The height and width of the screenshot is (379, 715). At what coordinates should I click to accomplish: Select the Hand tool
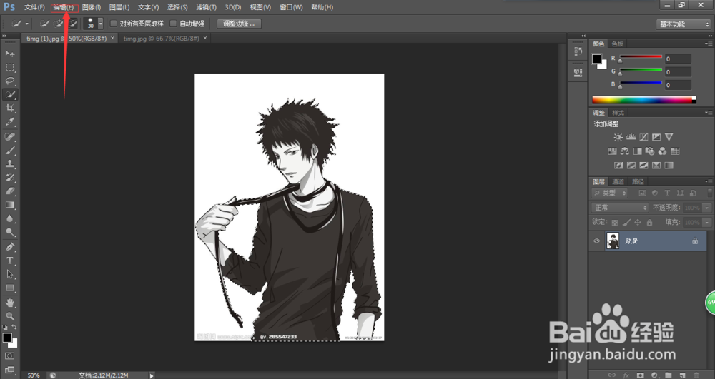tap(9, 303)
